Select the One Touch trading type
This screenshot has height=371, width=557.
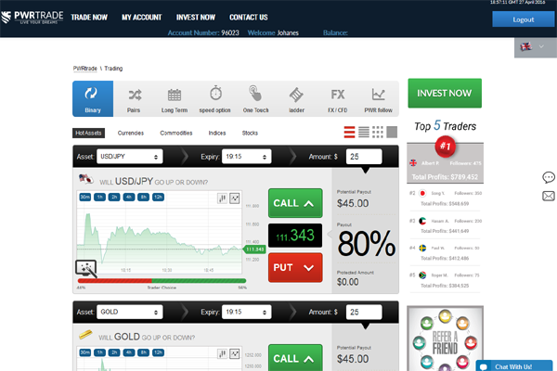click(x=256, y=99)
